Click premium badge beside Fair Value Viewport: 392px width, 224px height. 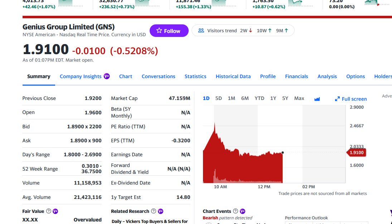click(x=55, y=211)
